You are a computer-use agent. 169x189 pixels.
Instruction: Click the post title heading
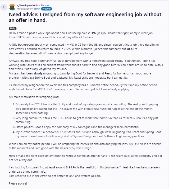point(85,17)
